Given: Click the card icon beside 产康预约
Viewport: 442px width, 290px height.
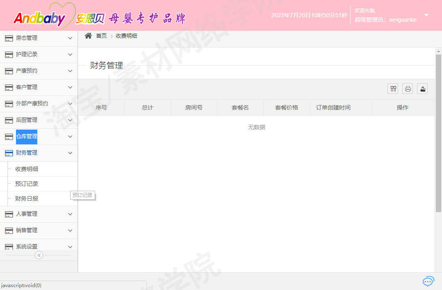Looking at the screenshot, I should [9, 71].
